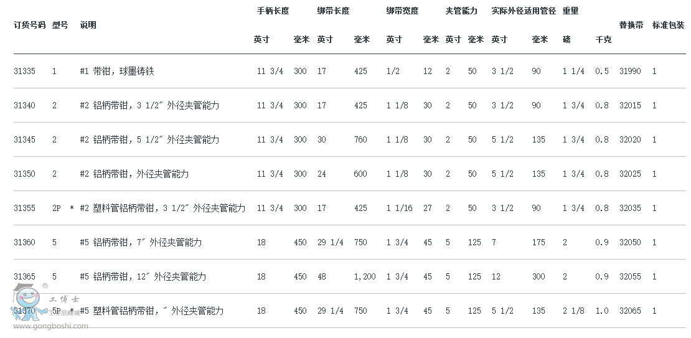Select replacement strap number 32065
The image size is (691, 338).
[x=630, y=311]
